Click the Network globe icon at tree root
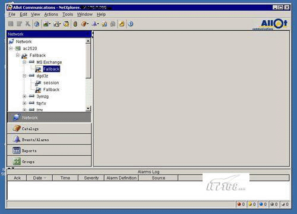The image size is (297, 214). click(11, 42)
